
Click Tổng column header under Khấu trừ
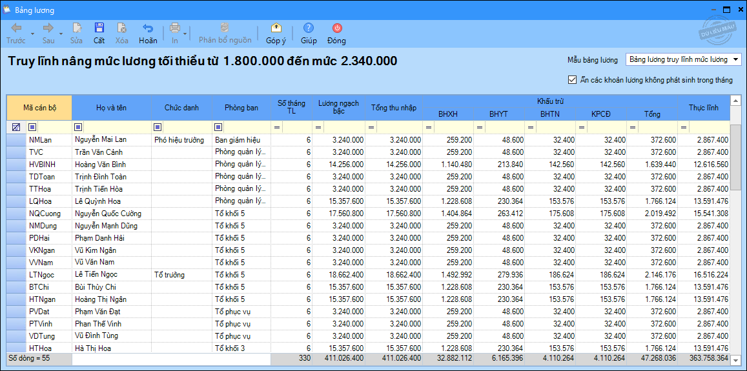pos(651,114)
